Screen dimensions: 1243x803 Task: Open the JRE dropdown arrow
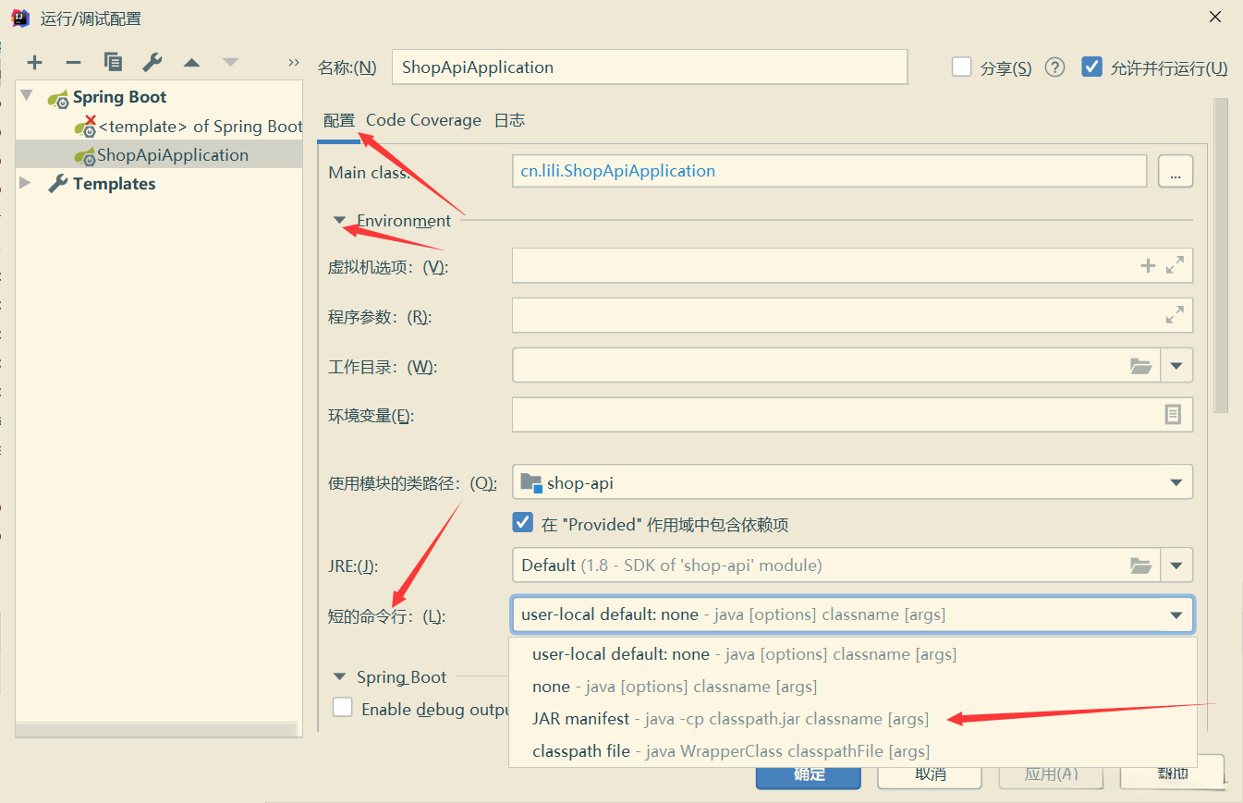1176,566
